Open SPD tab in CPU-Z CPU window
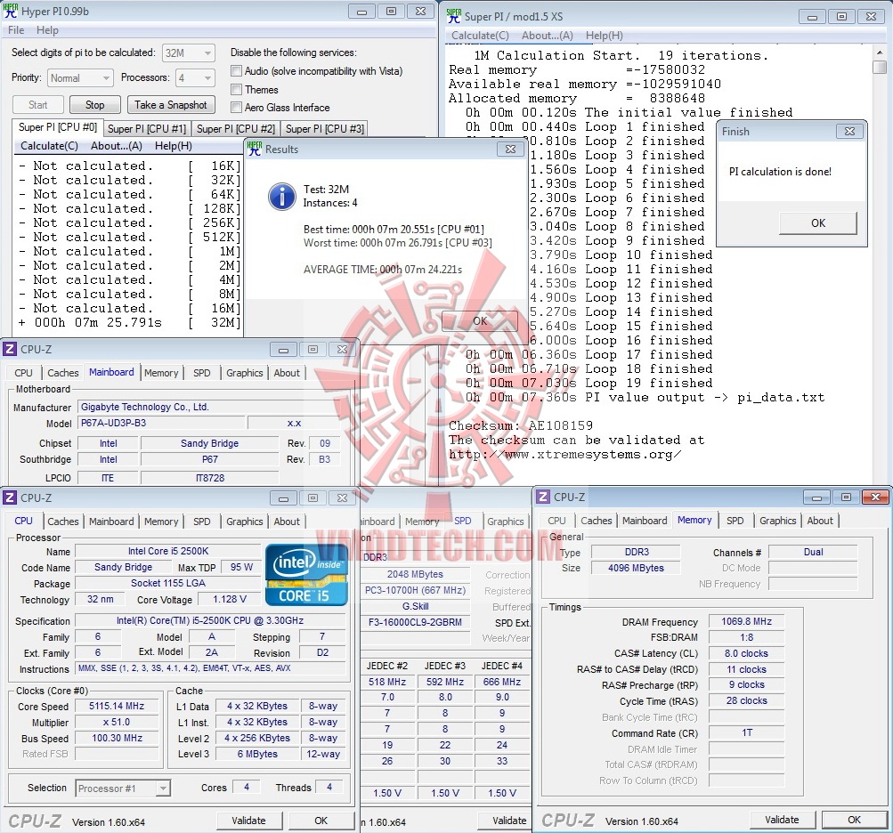The width and height of the screenshot is (893, 833). point(201,522)
